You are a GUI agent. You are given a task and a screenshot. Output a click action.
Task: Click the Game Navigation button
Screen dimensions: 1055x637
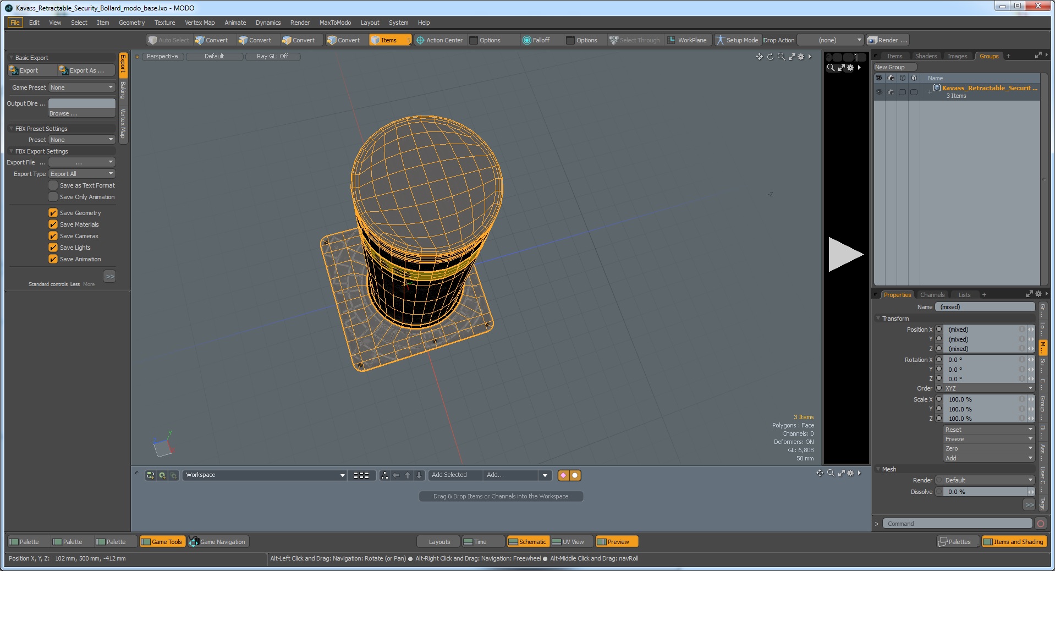pos(218,542)
